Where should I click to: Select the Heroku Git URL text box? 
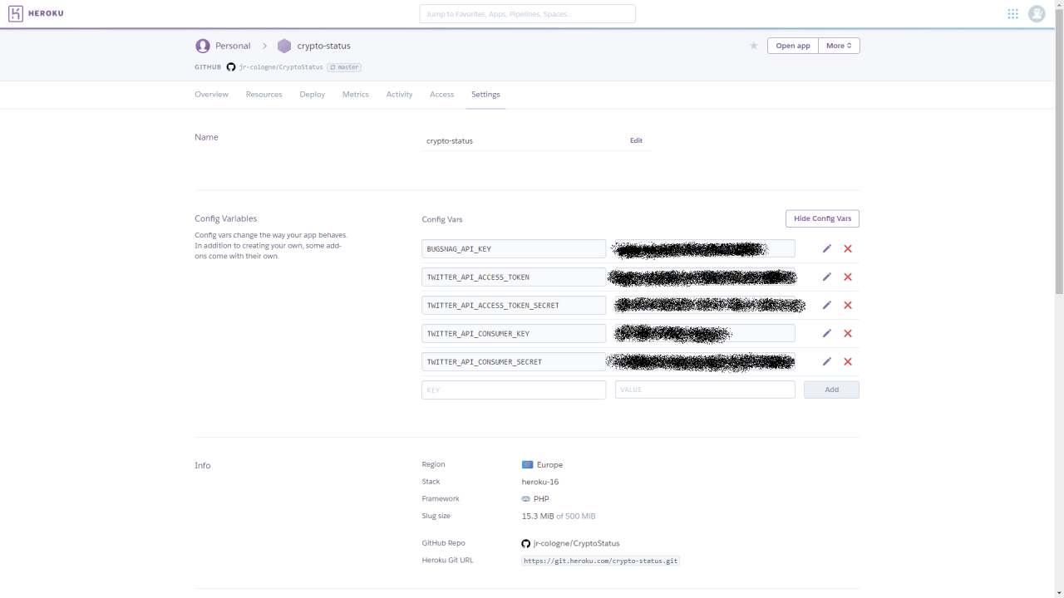coord(600,561)
